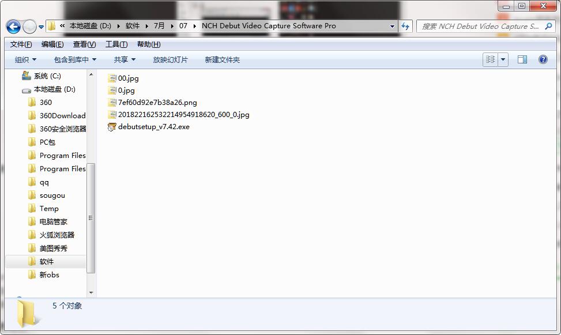Click the image icon of 7ef60d92e7b38a26.png
The image size is (561, 335).
click(112, 103)
